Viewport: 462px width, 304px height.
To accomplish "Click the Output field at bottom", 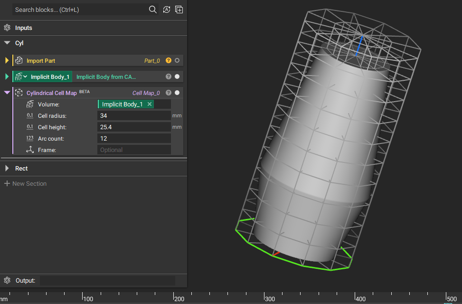I will [107, 280].
